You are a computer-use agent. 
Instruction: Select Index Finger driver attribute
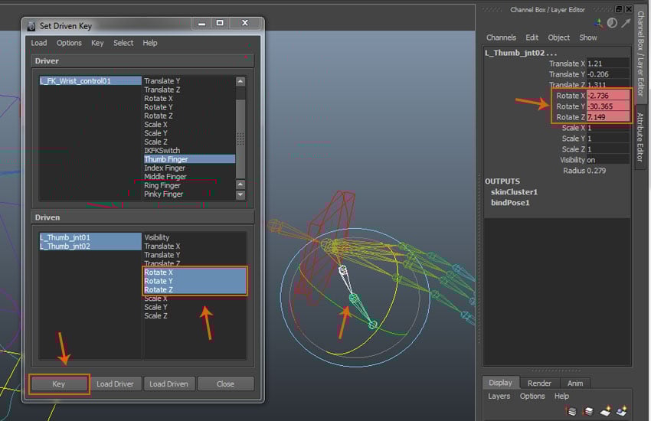(165, 168)
